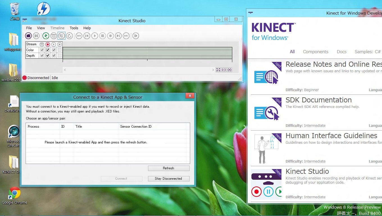Image resolution: width=382 pixels, height=216 pixels.
Task: Switch to the Components tab
Action: click(x=316, y=52)
